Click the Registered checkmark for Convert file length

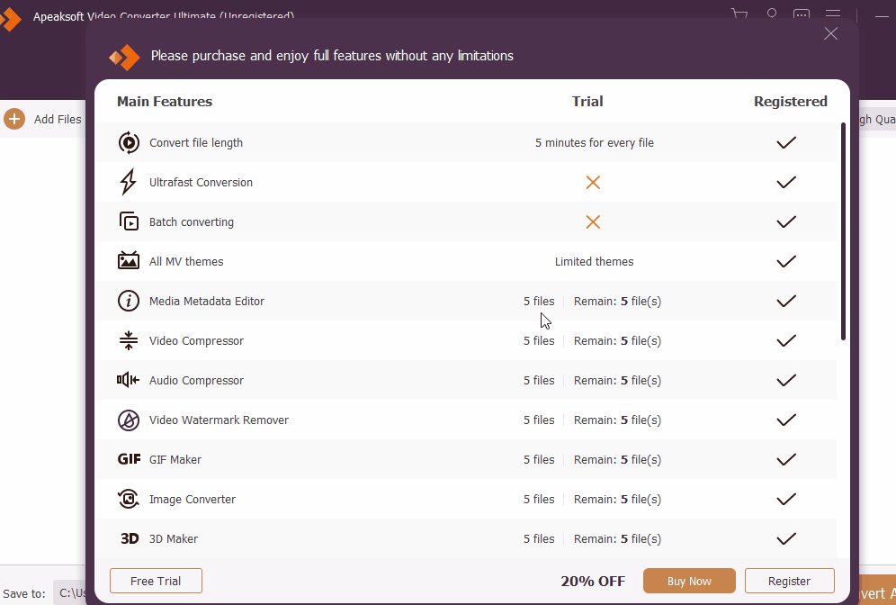pos(786,142)
